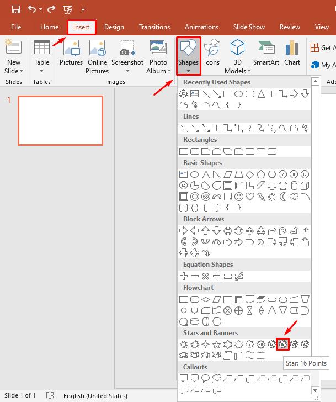Select the Explosion 1 shape
Screen dimensions: 336x402
click(x=183, y=345)
